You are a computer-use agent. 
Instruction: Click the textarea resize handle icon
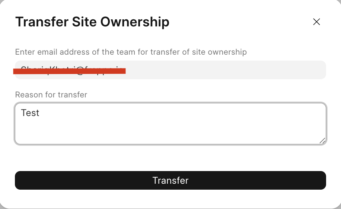322,141
